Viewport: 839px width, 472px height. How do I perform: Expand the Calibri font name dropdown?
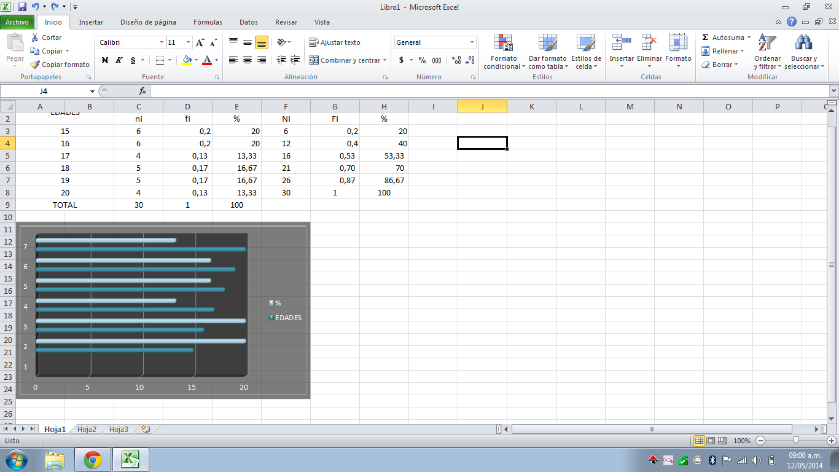click(162, 42)
